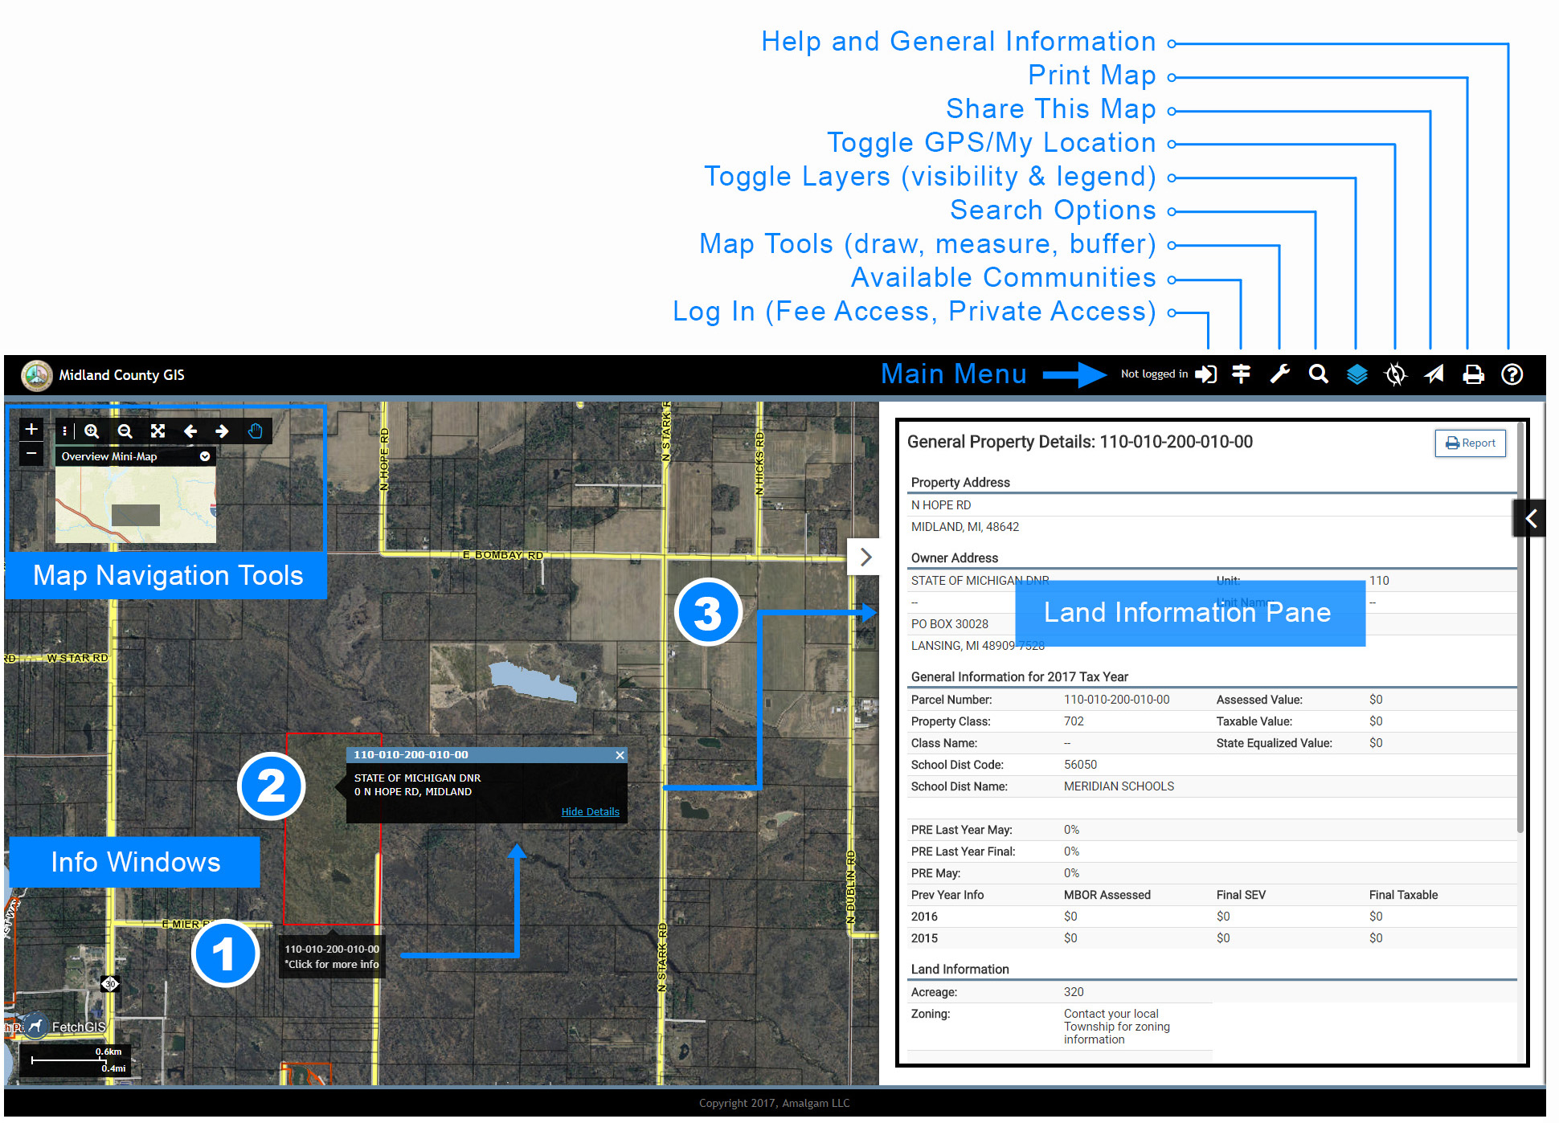The image size is (1559, 1123).
Task: Click the blue lake on map
Action: [x=534, y=682]
